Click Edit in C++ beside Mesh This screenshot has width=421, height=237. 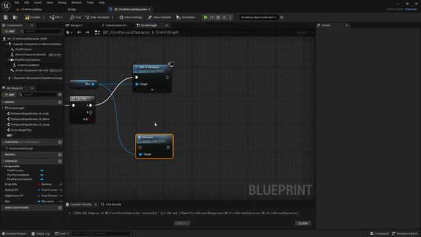pyautogui.click(x=55, y=55)
